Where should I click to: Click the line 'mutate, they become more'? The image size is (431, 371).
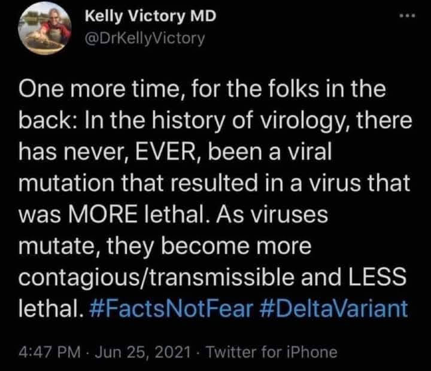[165, 247]
